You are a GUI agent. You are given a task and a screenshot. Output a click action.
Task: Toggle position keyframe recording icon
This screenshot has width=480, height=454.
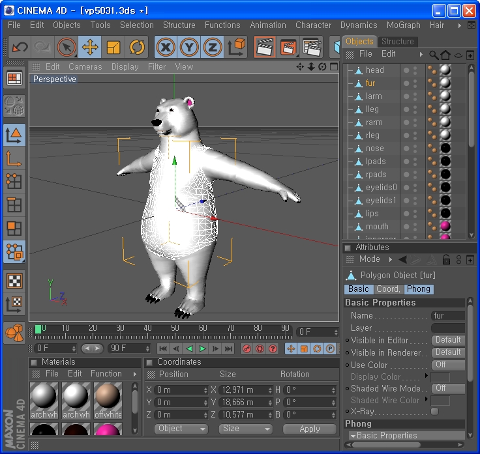coord(291,348)
